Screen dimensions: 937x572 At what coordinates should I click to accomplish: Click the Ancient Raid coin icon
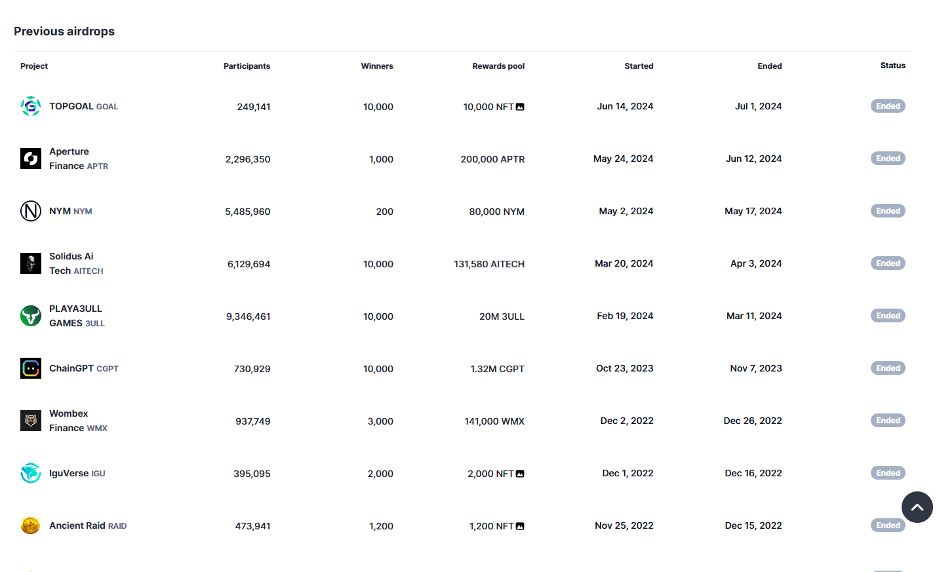(x=31, y=525)
